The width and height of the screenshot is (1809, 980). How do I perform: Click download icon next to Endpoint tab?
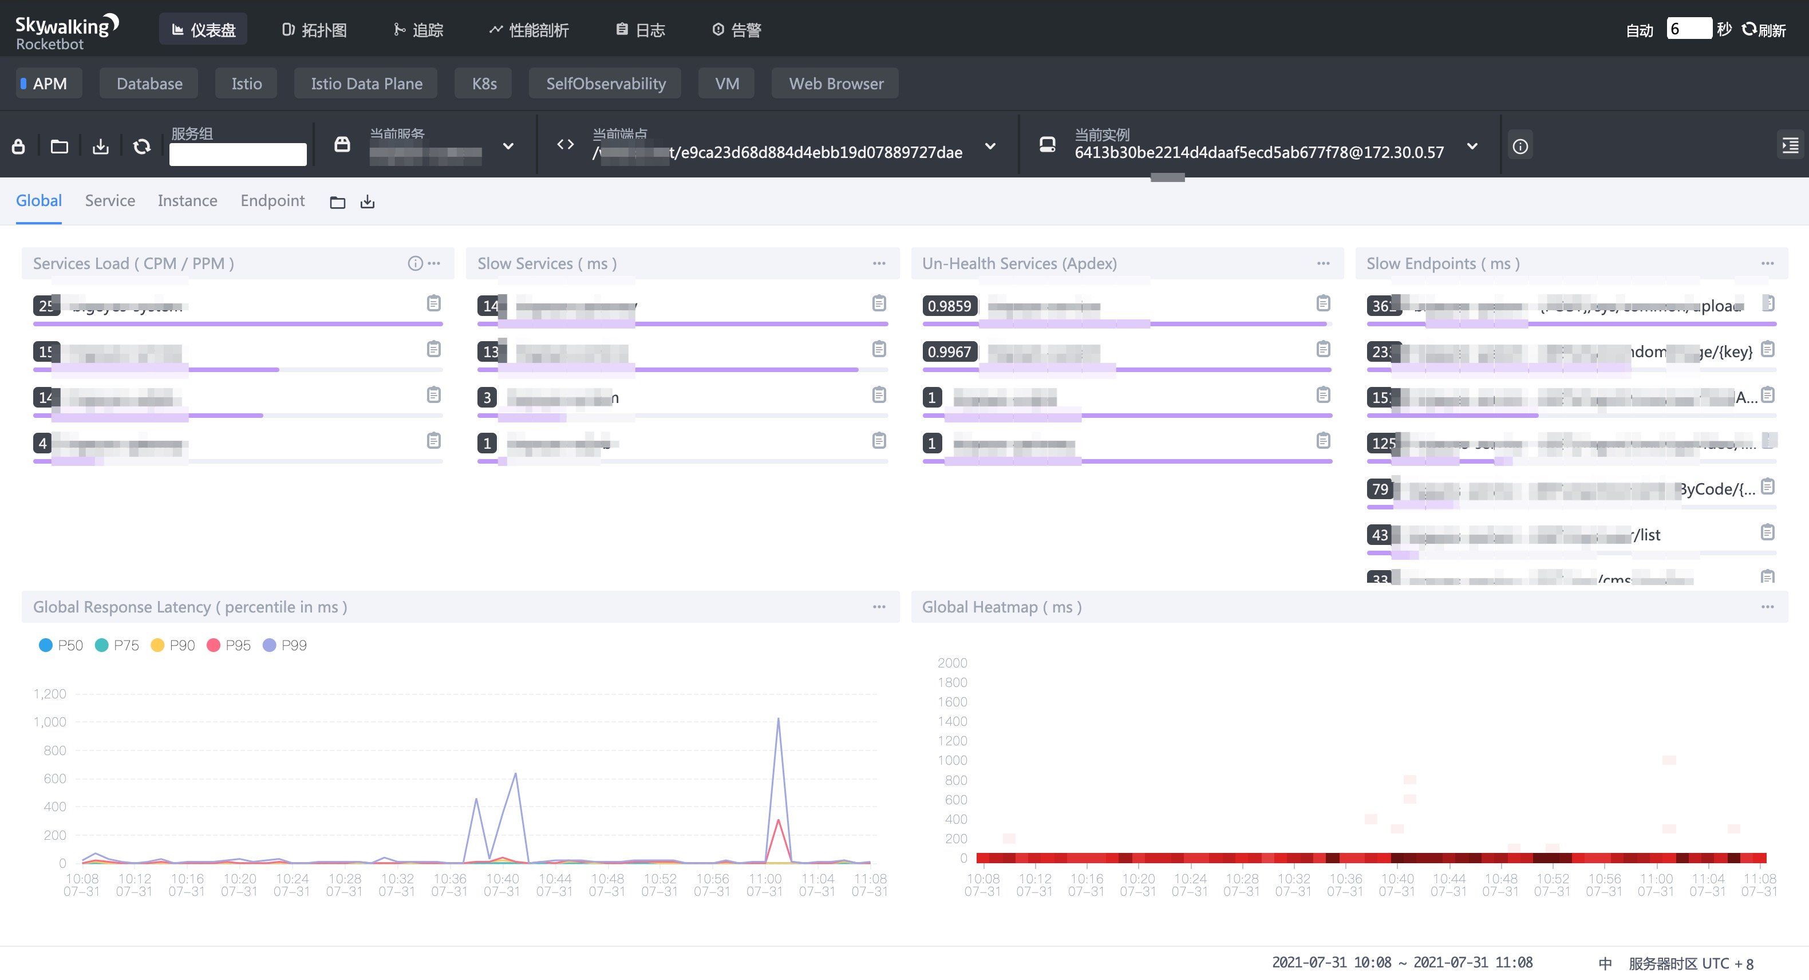click(368, 202)
